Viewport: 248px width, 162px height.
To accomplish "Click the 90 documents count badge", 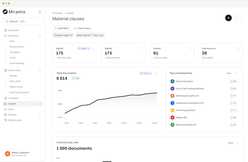I will [x=233, y=81].
